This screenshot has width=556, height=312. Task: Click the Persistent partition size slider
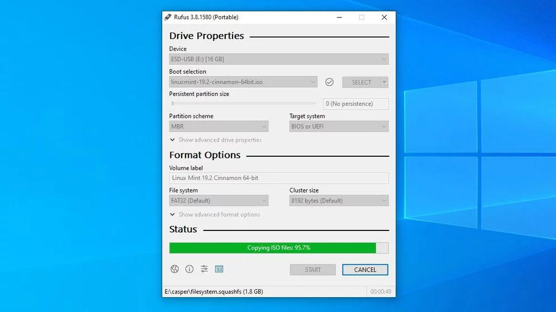243,103
